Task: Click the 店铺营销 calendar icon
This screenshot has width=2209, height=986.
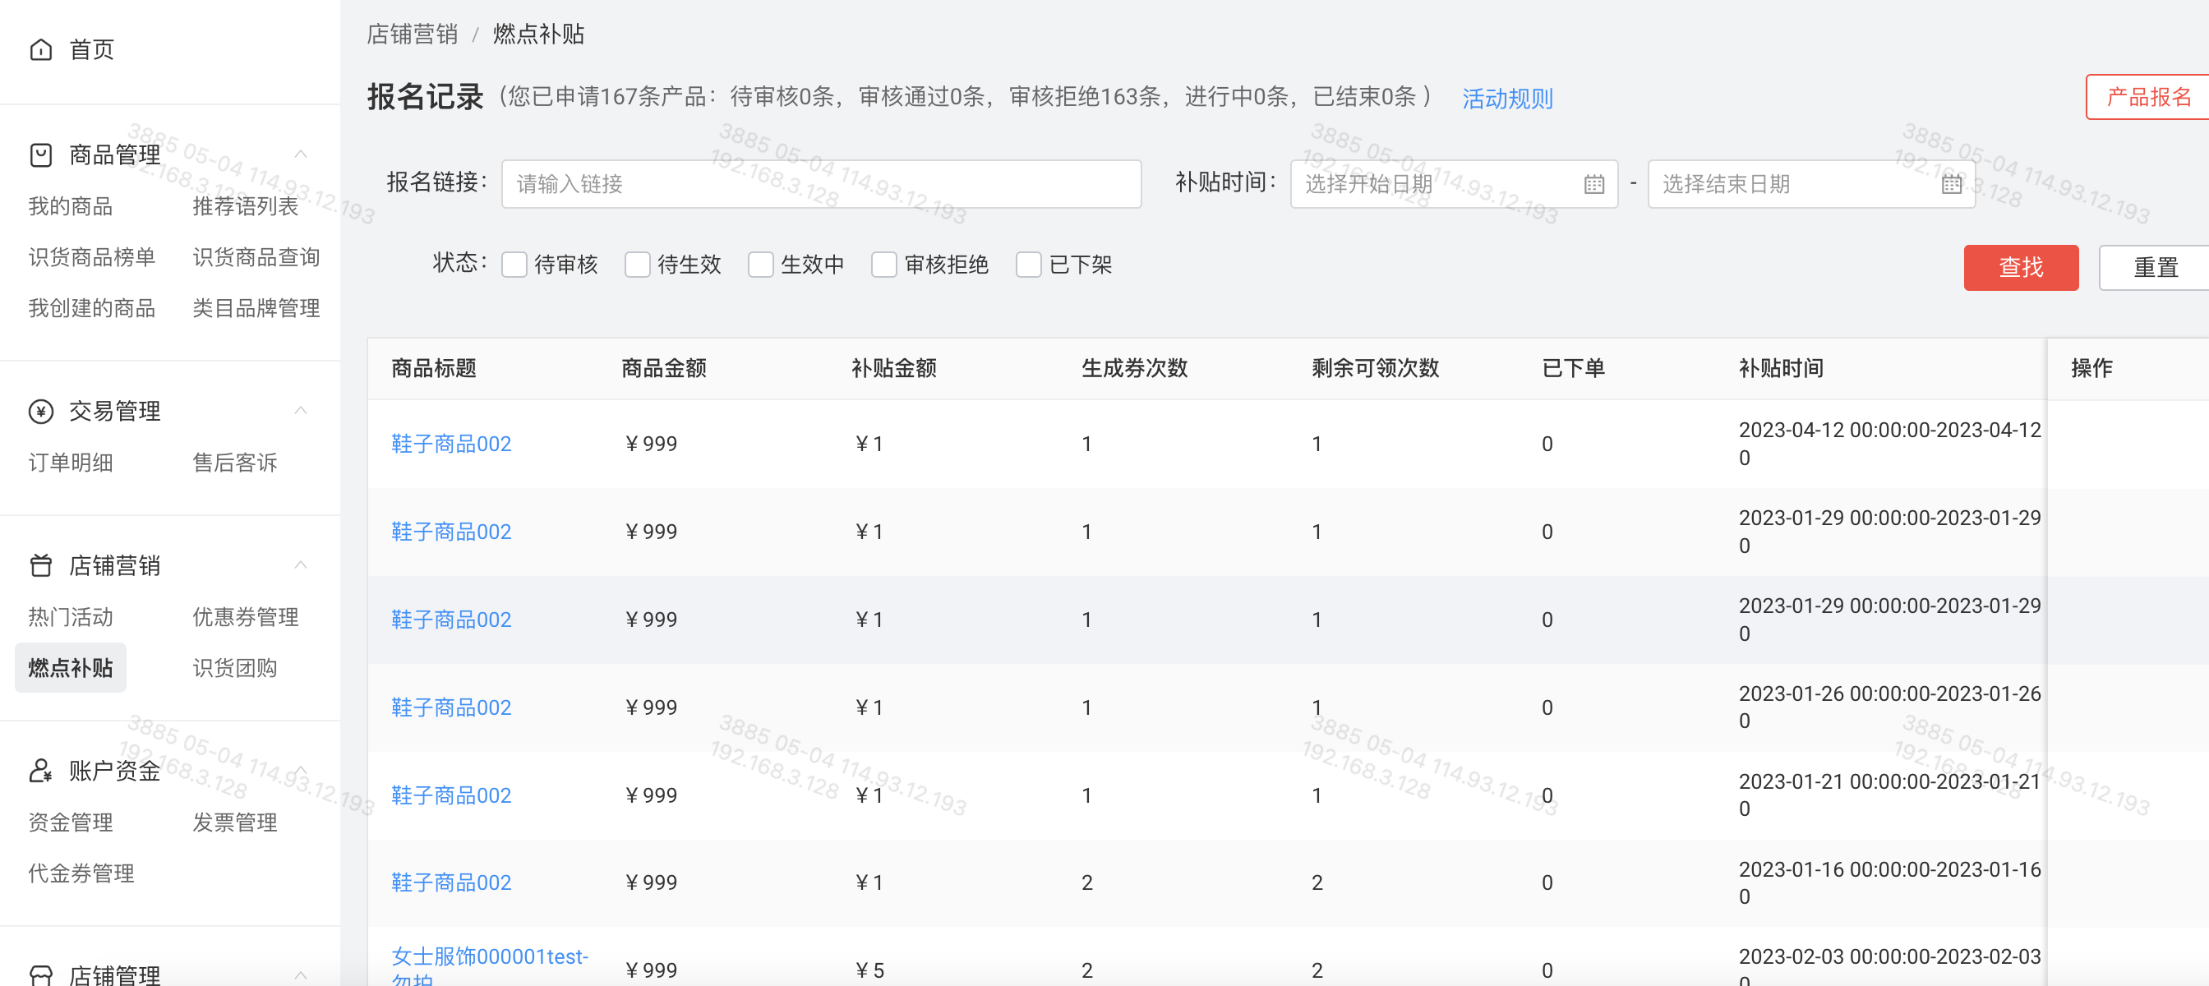Action: 40,566
